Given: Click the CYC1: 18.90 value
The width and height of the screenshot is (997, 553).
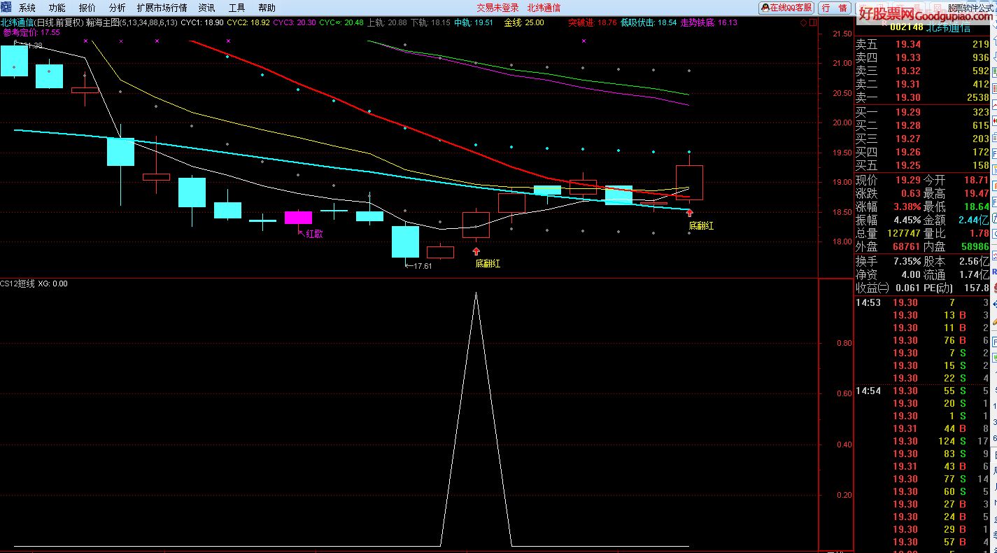Looking at the screenshot, I should click(x=202, y=22).
